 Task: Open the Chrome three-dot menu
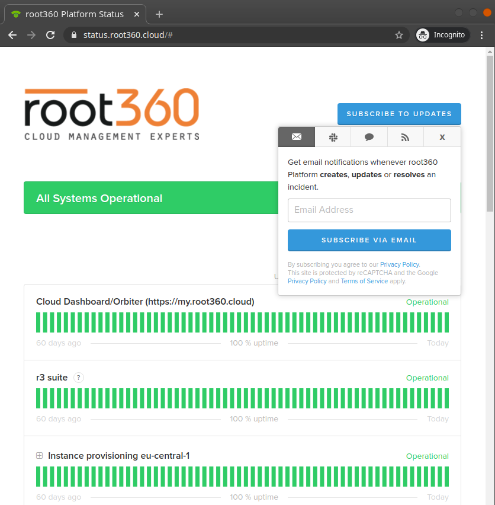481,35
